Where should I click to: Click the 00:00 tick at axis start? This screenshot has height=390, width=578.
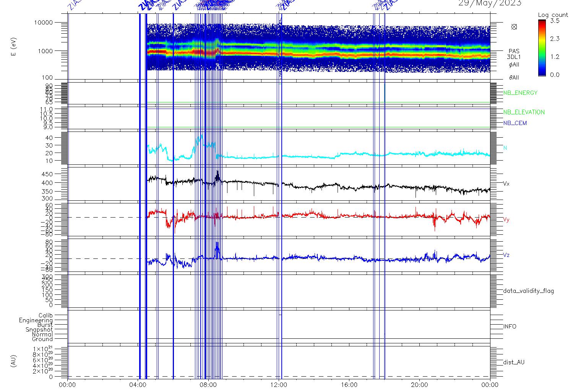[x=68, y=385]
